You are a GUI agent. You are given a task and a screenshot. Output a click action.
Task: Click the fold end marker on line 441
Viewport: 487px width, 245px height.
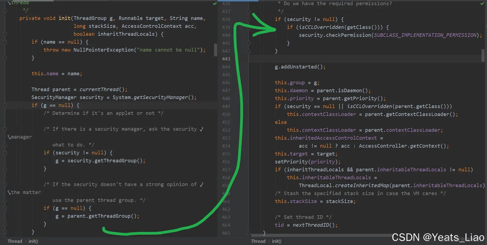(x=248, y=43)
